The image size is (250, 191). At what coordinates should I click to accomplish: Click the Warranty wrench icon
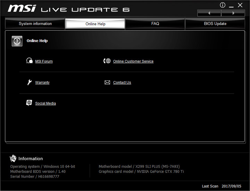29,82
